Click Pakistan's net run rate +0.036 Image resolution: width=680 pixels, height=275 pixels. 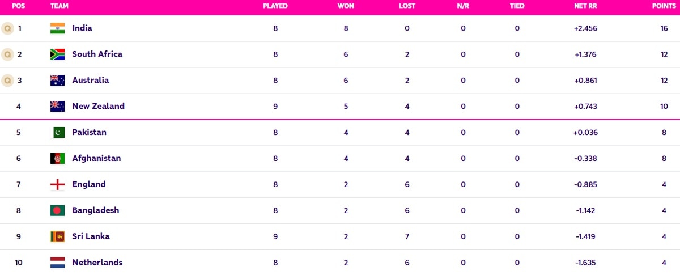pos(585,132)
